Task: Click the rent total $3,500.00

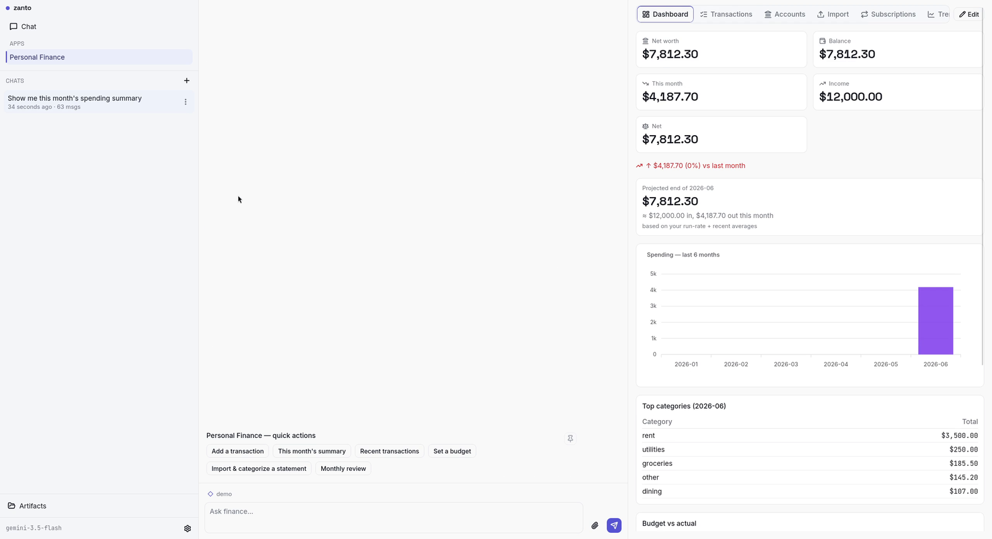Action: pos(959,436)
